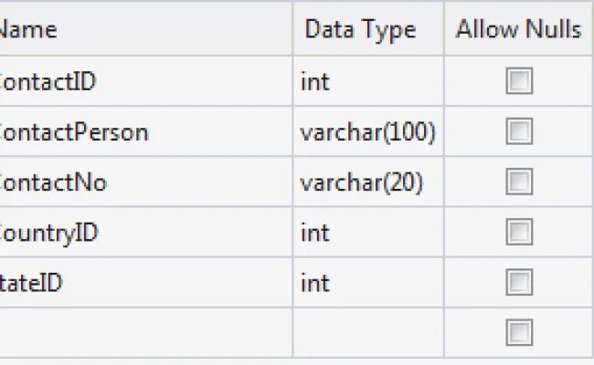The image size is (594, 365).
Task: Open the varchar(20) data type cell
Action: click(x=368, y=182)
